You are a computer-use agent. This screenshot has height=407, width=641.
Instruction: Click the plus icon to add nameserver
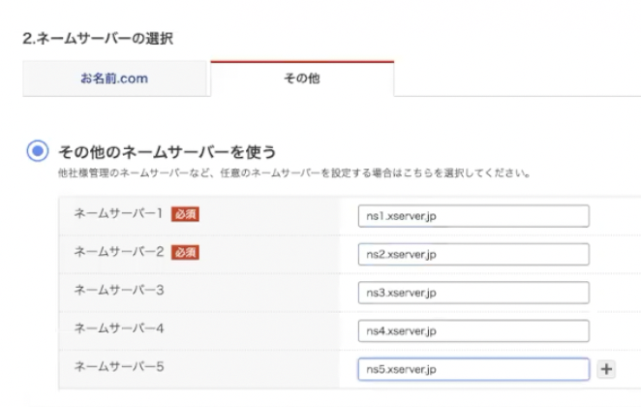(606, 369)
